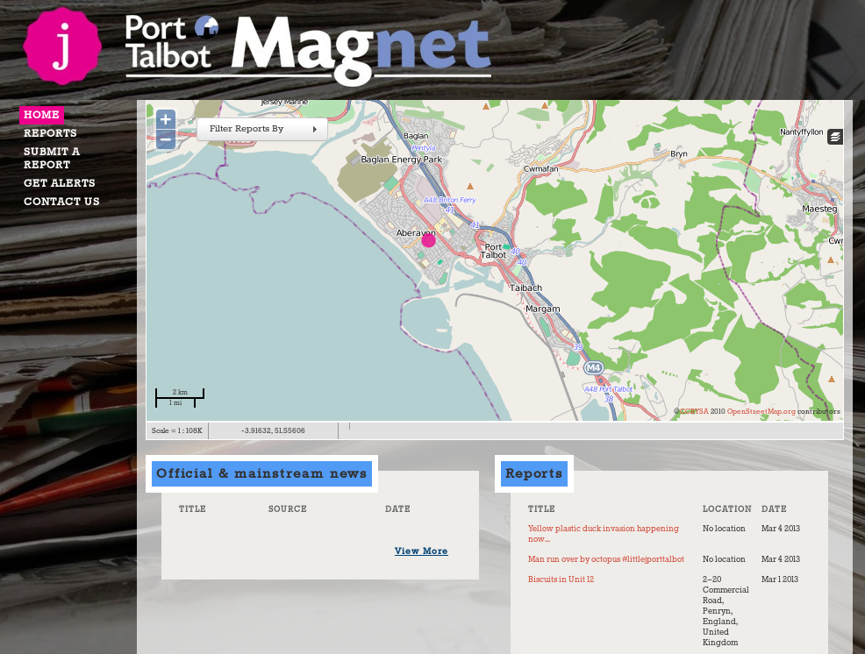Screen dimensions: 865x654
Task: Follow the OpenStreetMap.org attribution link
Action: click(x=761, y=411)
